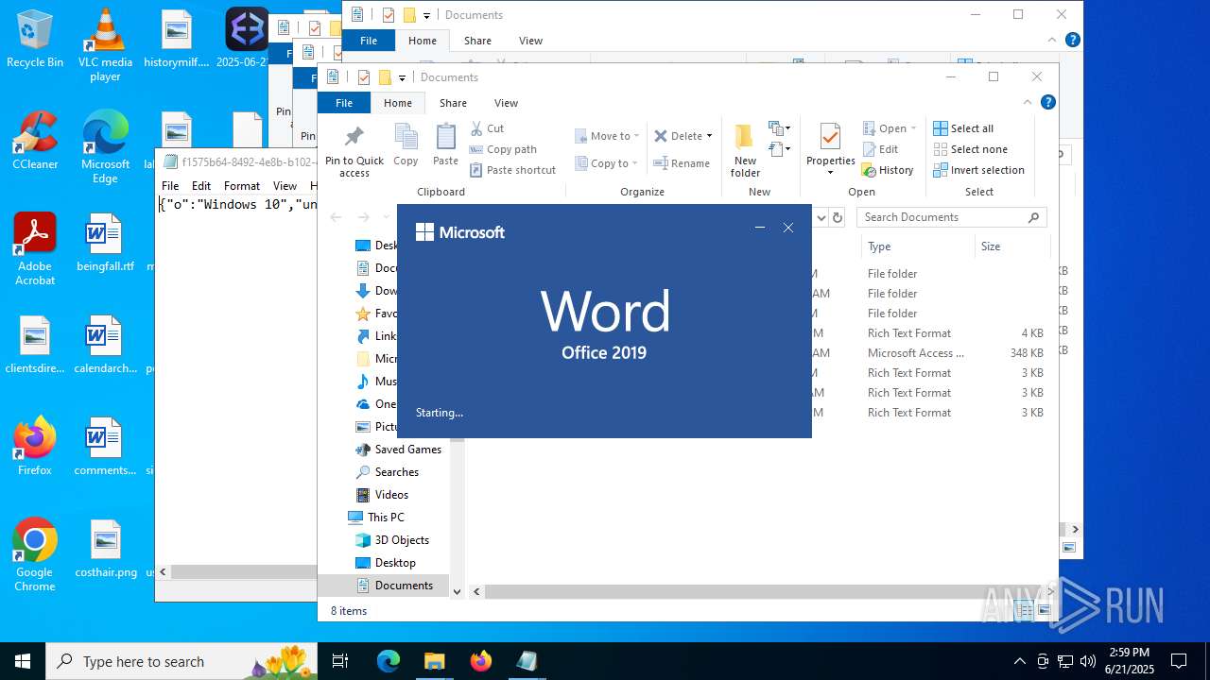This screenshot has height=680, width=1210.
Task: Open the CCleaner desktop shortcut
Action: (x=35, y=141)
